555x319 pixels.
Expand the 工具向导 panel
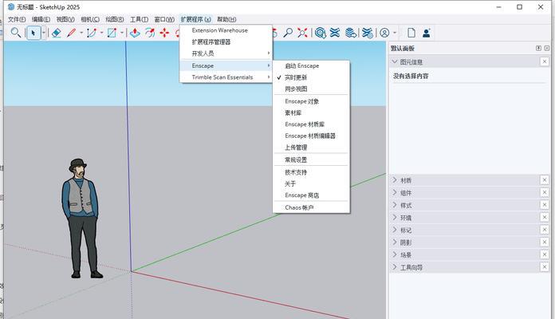click(394, 267)
